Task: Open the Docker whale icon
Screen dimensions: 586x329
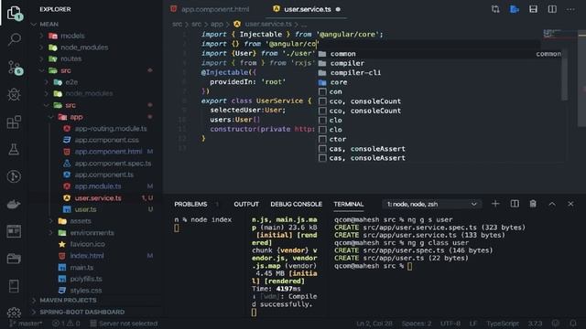Action: 14,204
